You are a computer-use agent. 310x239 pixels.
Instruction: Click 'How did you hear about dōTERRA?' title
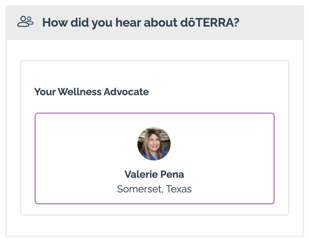tap(141, 22)
